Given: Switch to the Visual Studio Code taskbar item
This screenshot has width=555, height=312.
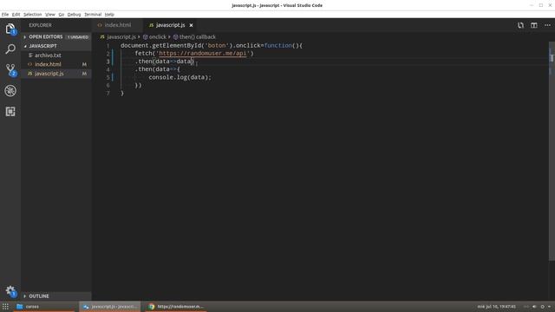Looking at the screenshot, I should (110, 306).
